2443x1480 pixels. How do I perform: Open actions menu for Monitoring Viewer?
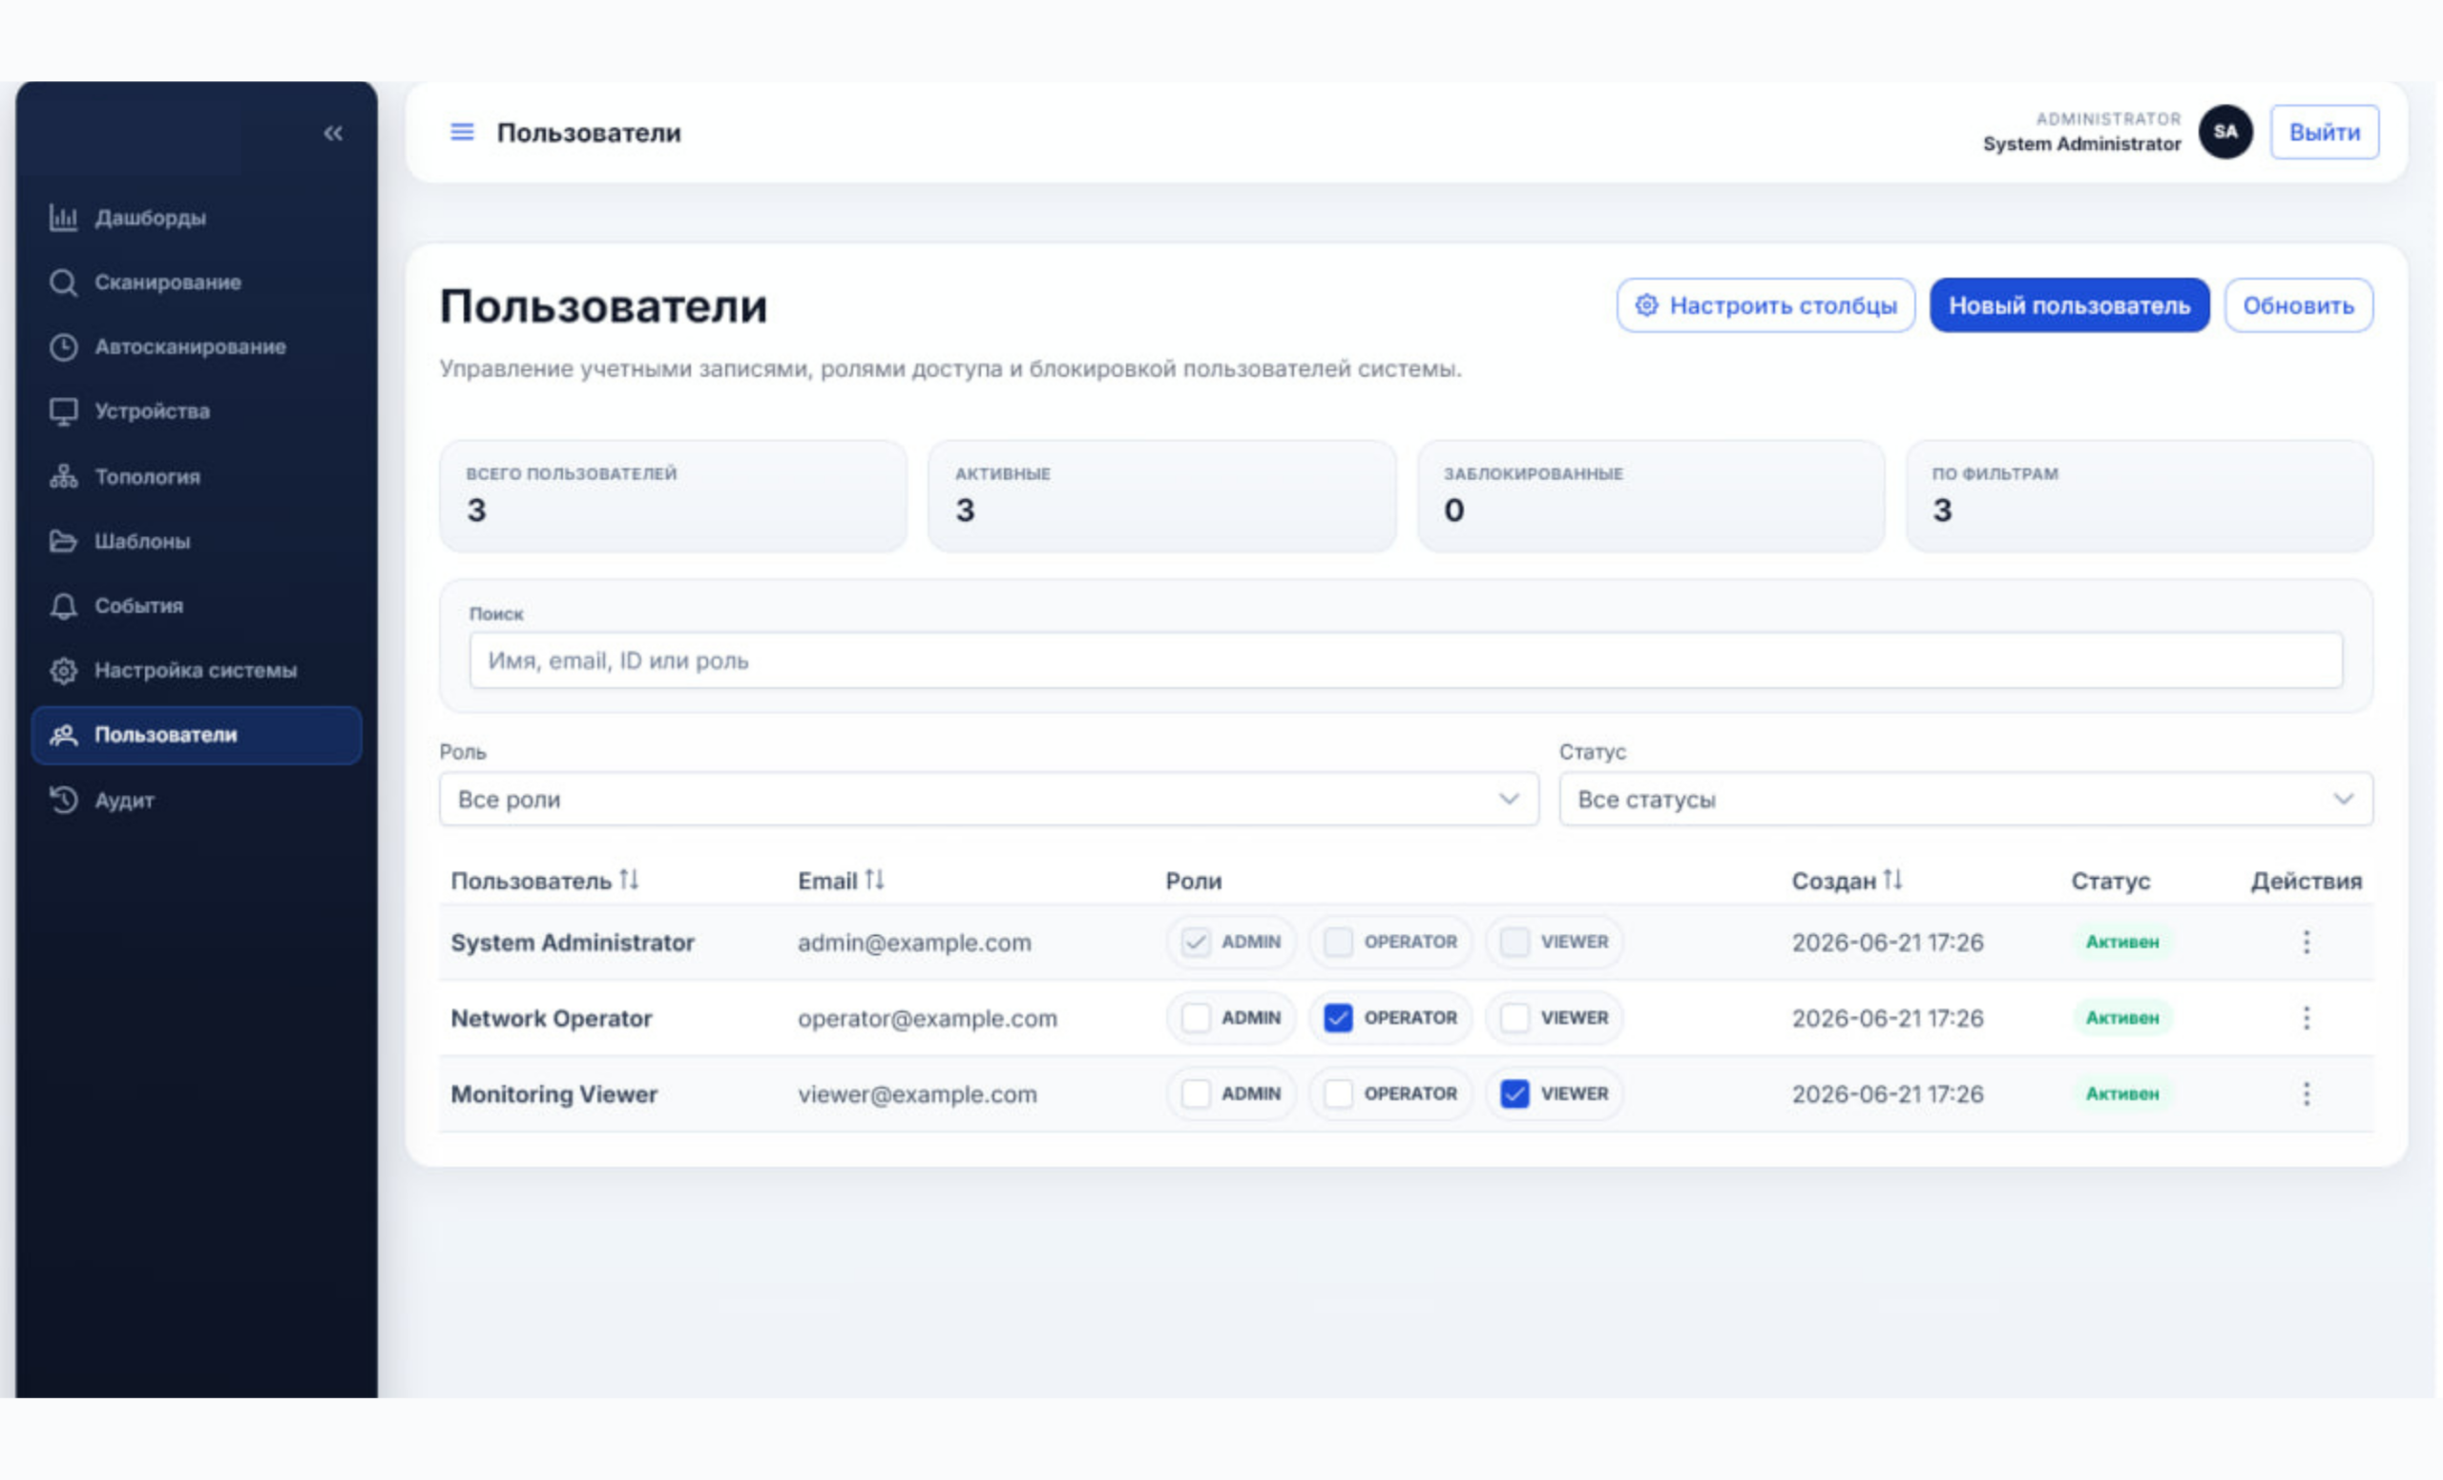click(2307, 1094)
